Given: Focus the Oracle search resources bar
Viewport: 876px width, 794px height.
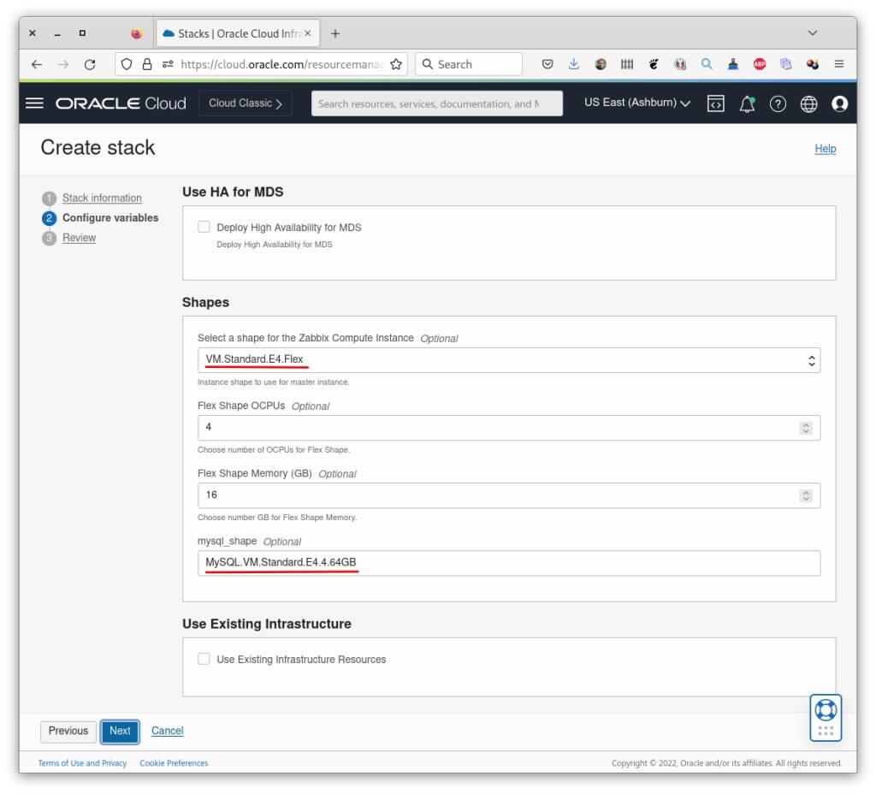Looking at the screenshot, I should tap(437, 104).
